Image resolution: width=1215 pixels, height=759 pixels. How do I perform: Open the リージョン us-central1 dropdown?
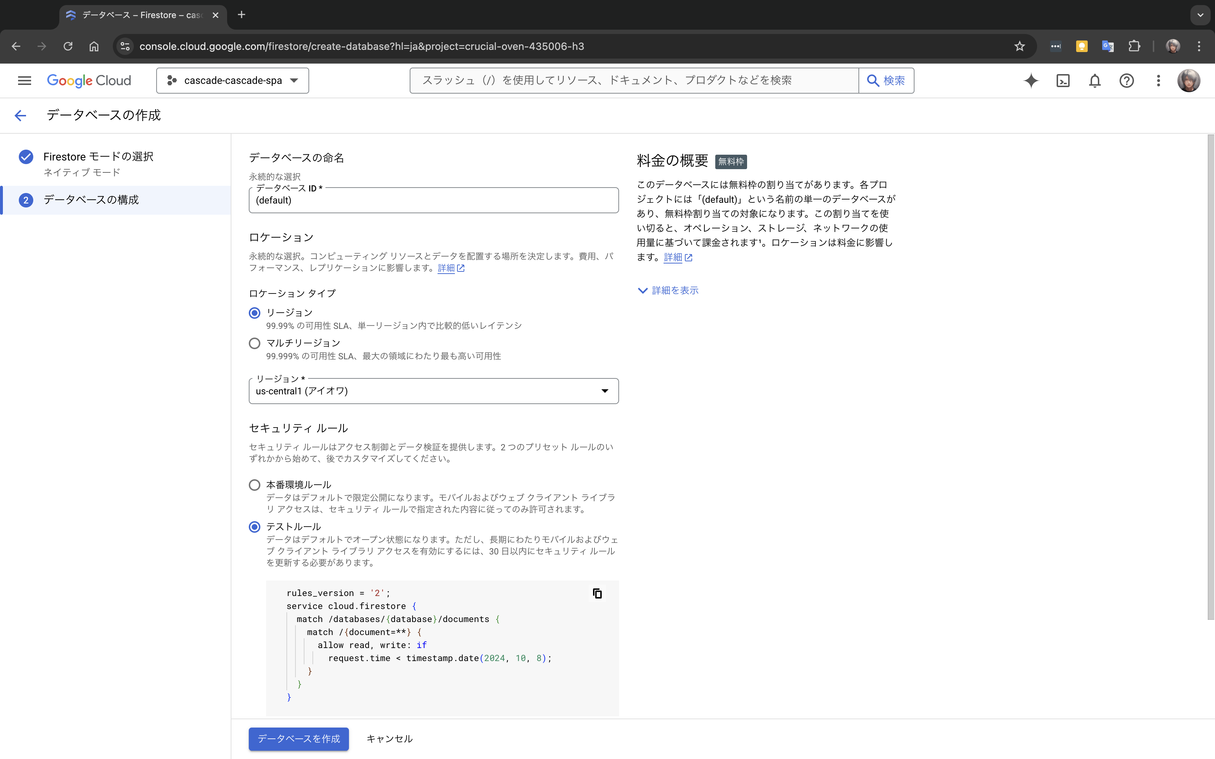(433, 391)
